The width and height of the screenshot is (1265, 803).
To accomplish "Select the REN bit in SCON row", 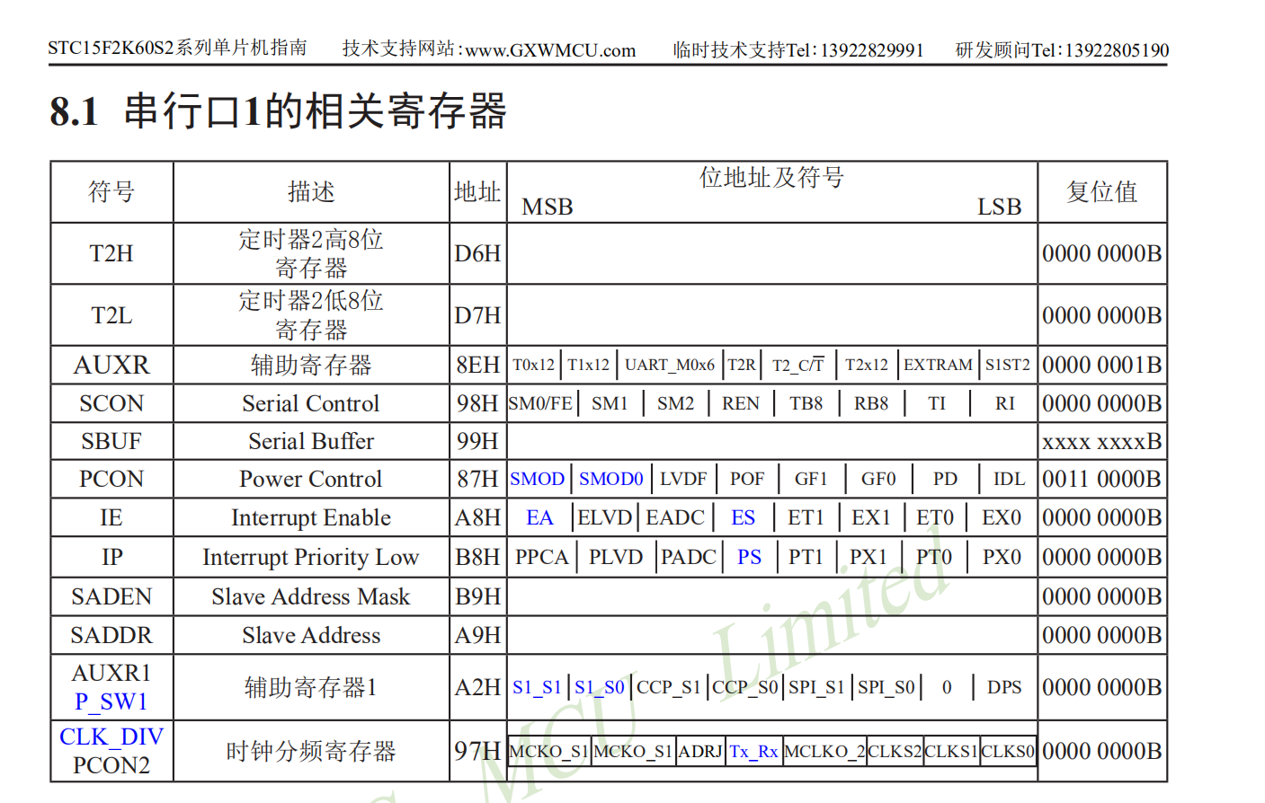I will [x=741, y=402].
